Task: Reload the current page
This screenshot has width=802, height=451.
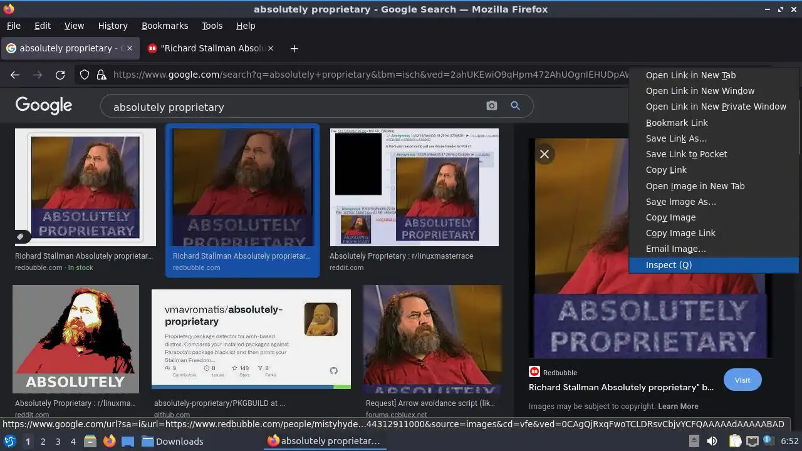Action: [x=60, y=75]
